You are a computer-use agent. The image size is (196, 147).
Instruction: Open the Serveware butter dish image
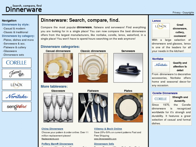(x=128, y=68)
